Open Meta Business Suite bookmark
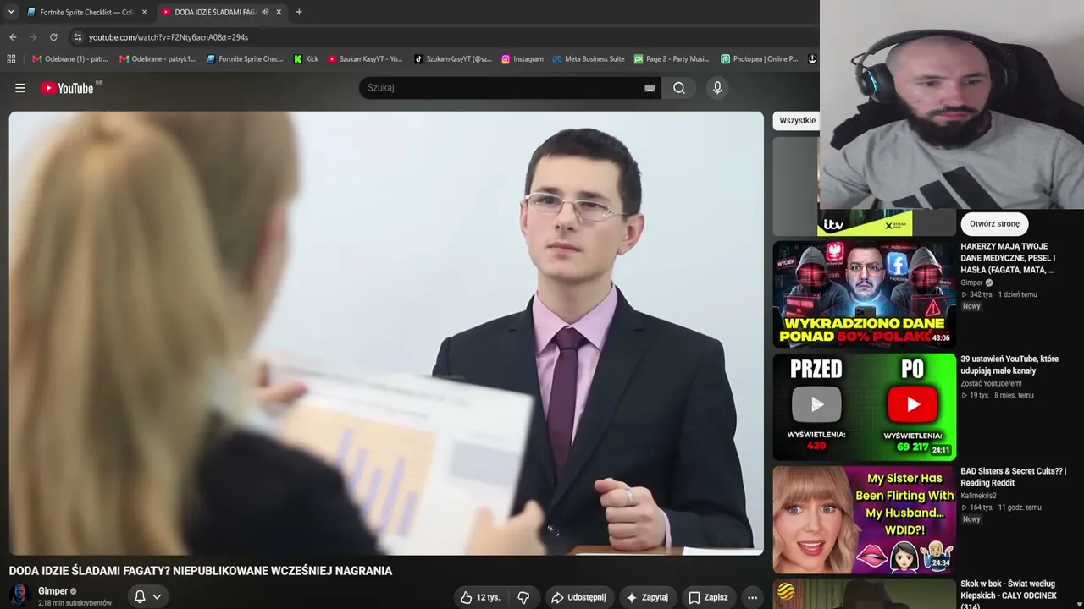This screenshot has width=1084, height=609. [x=589, y=59]
